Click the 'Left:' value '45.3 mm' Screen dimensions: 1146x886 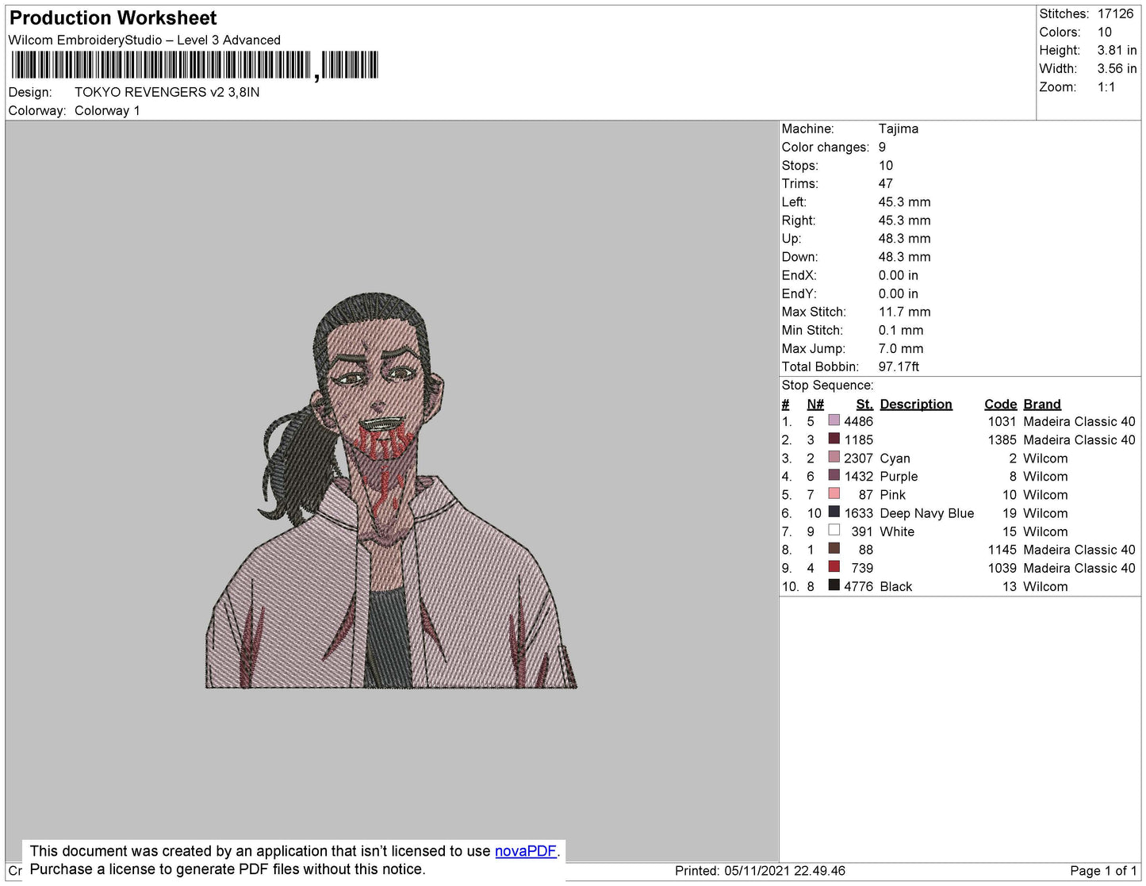point(905,201)
